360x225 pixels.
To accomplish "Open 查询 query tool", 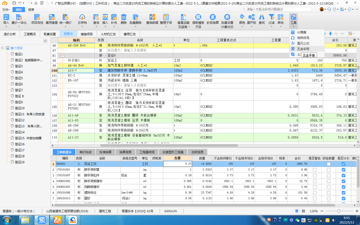I will [96, 19].
